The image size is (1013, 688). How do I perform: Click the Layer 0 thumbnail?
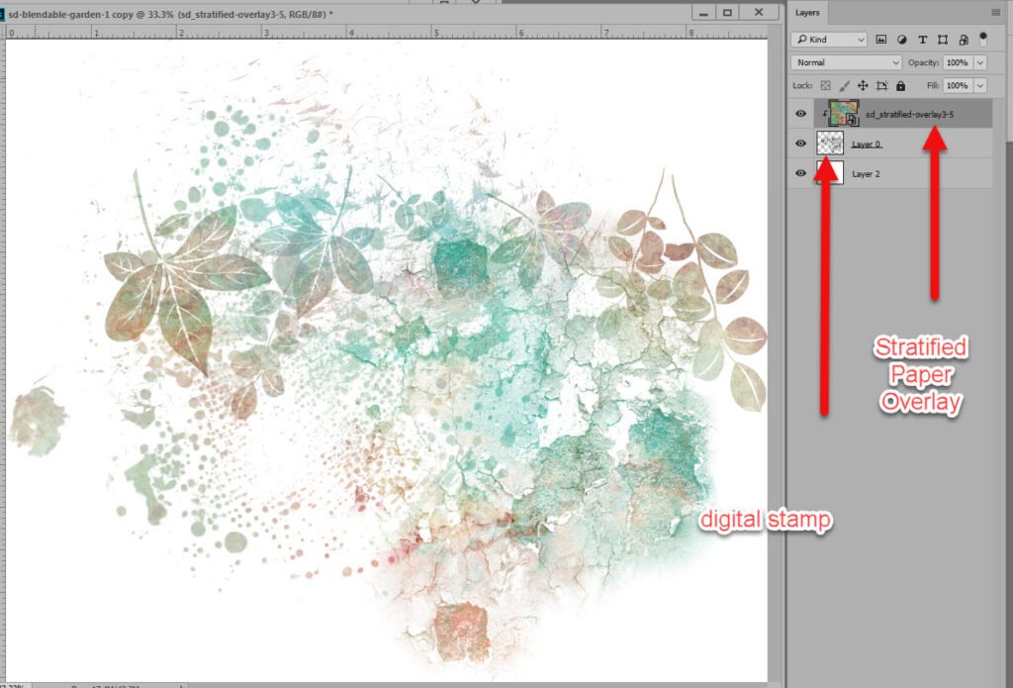(x=829, y=144)
